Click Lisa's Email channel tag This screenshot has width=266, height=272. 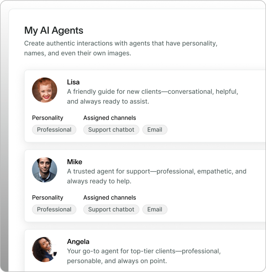[x=155, y=130]
